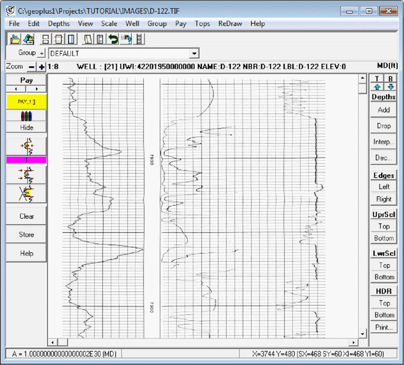Click the plus button next to Group

(42, 53)
